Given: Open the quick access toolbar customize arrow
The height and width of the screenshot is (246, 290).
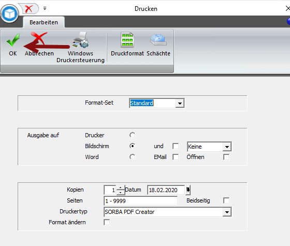Looking at the screenshot, I should [45, 8].
